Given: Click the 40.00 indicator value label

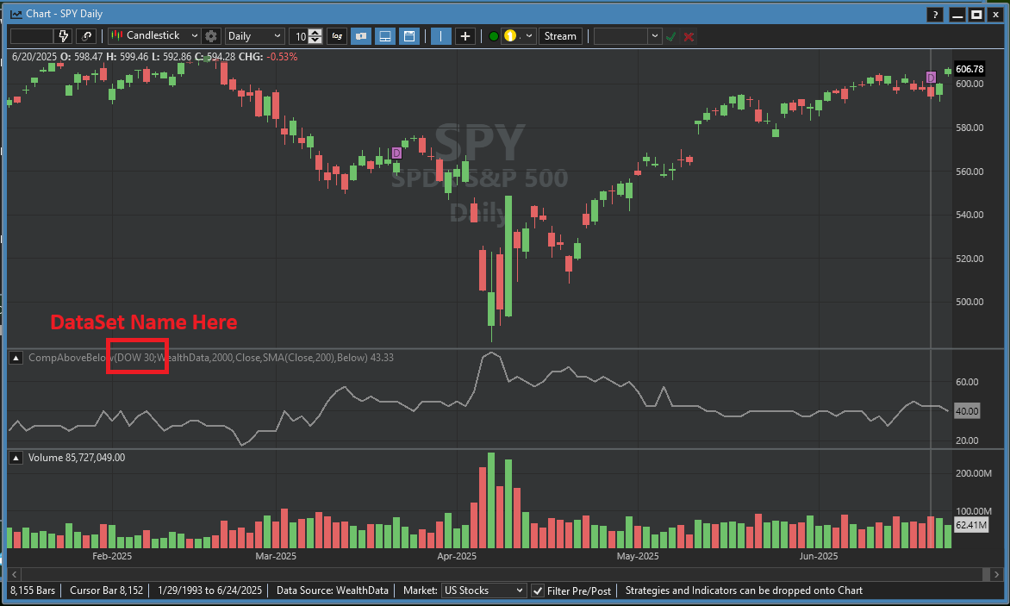Looking at the screenshot, I should 967,411.
